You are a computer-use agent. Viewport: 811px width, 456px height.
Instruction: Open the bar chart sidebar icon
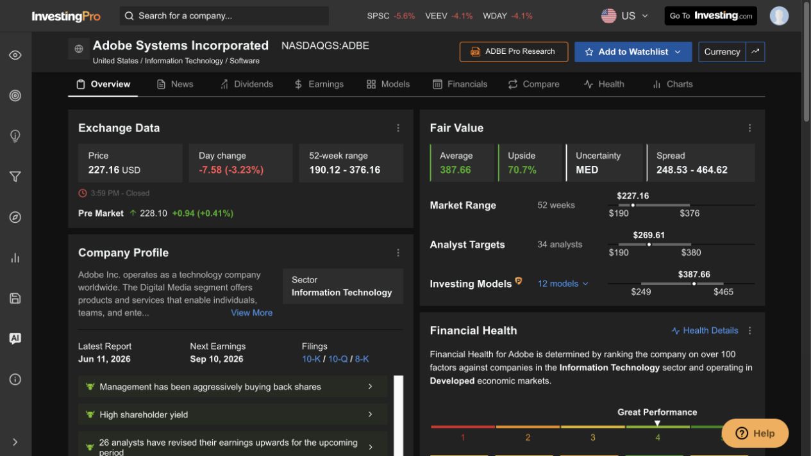coord(15,257)
